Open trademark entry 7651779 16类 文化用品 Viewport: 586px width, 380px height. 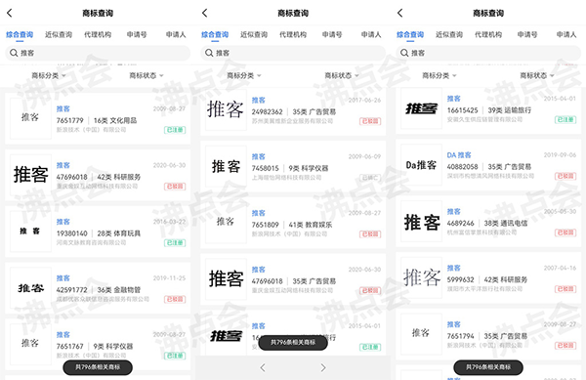click(x=98, y=118)
